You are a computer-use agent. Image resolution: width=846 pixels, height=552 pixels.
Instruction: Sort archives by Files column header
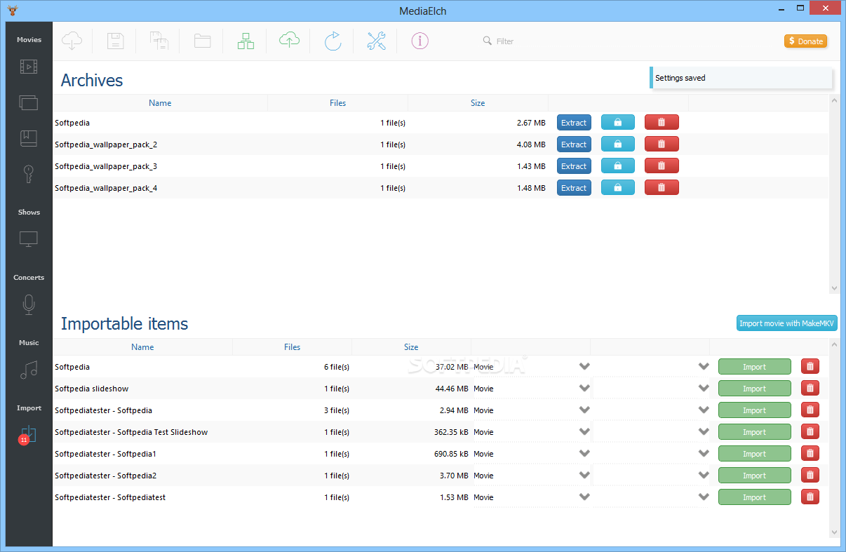(337, 103)
